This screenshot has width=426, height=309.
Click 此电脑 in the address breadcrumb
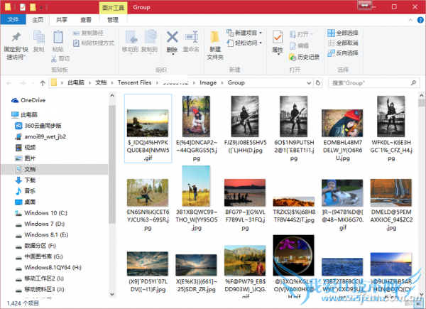pos(76,82)
